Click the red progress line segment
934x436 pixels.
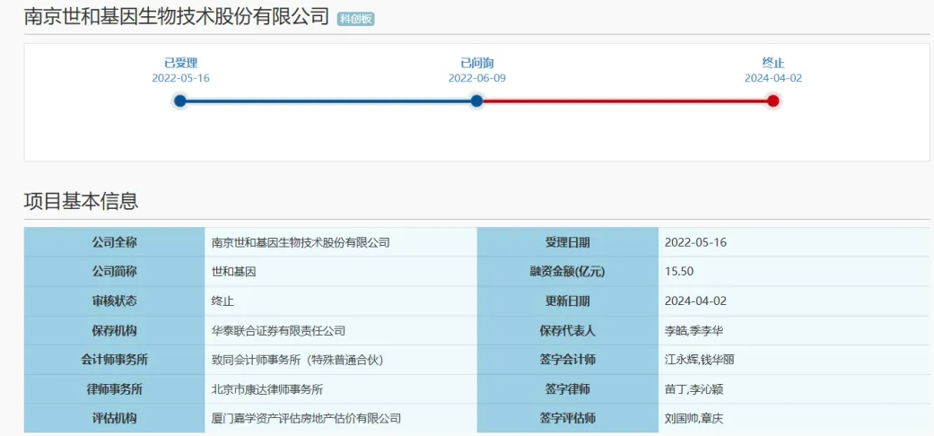[x=624, y=100]
